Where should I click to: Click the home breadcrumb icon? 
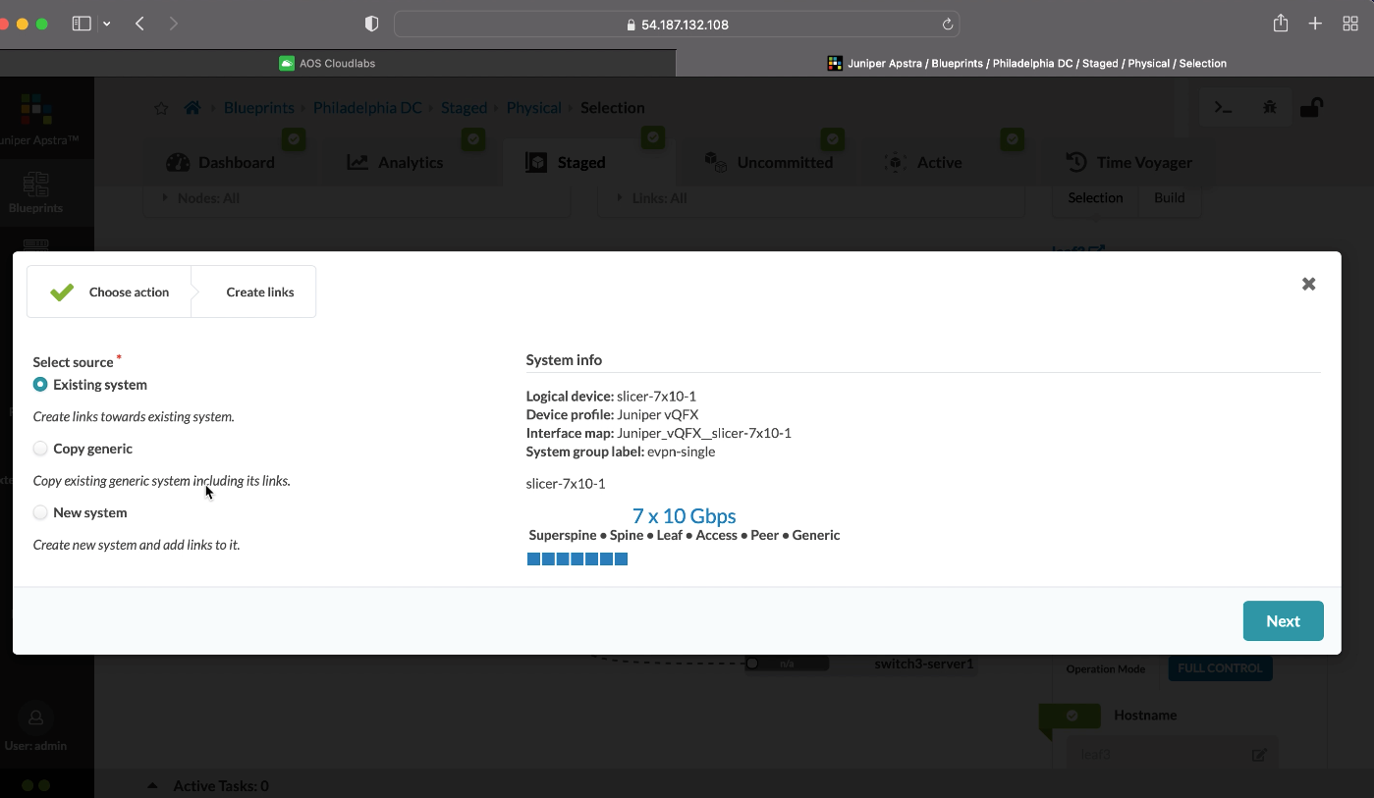pos(192,107)
